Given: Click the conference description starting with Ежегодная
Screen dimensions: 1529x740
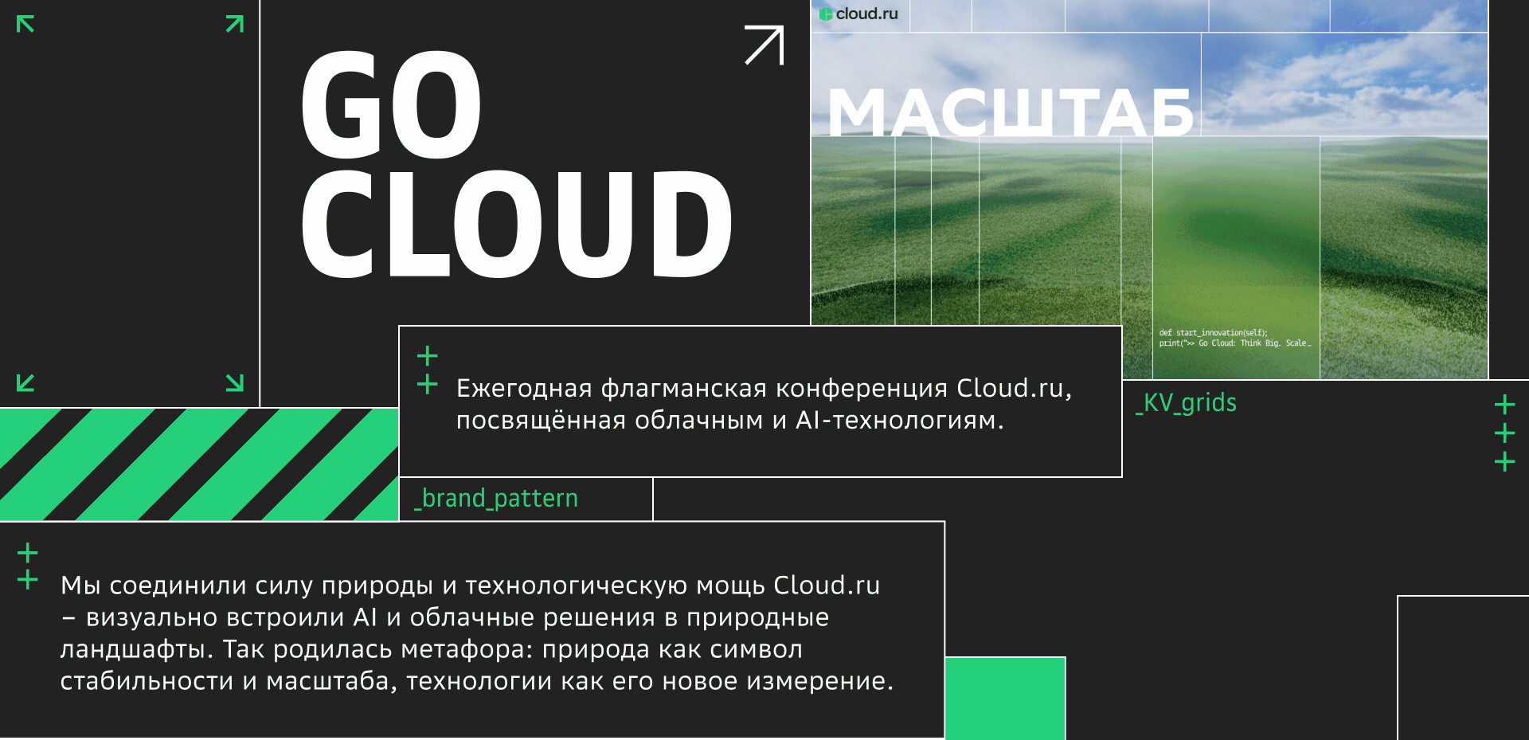Looking at the screenshot, I should (x=764, y=404).
